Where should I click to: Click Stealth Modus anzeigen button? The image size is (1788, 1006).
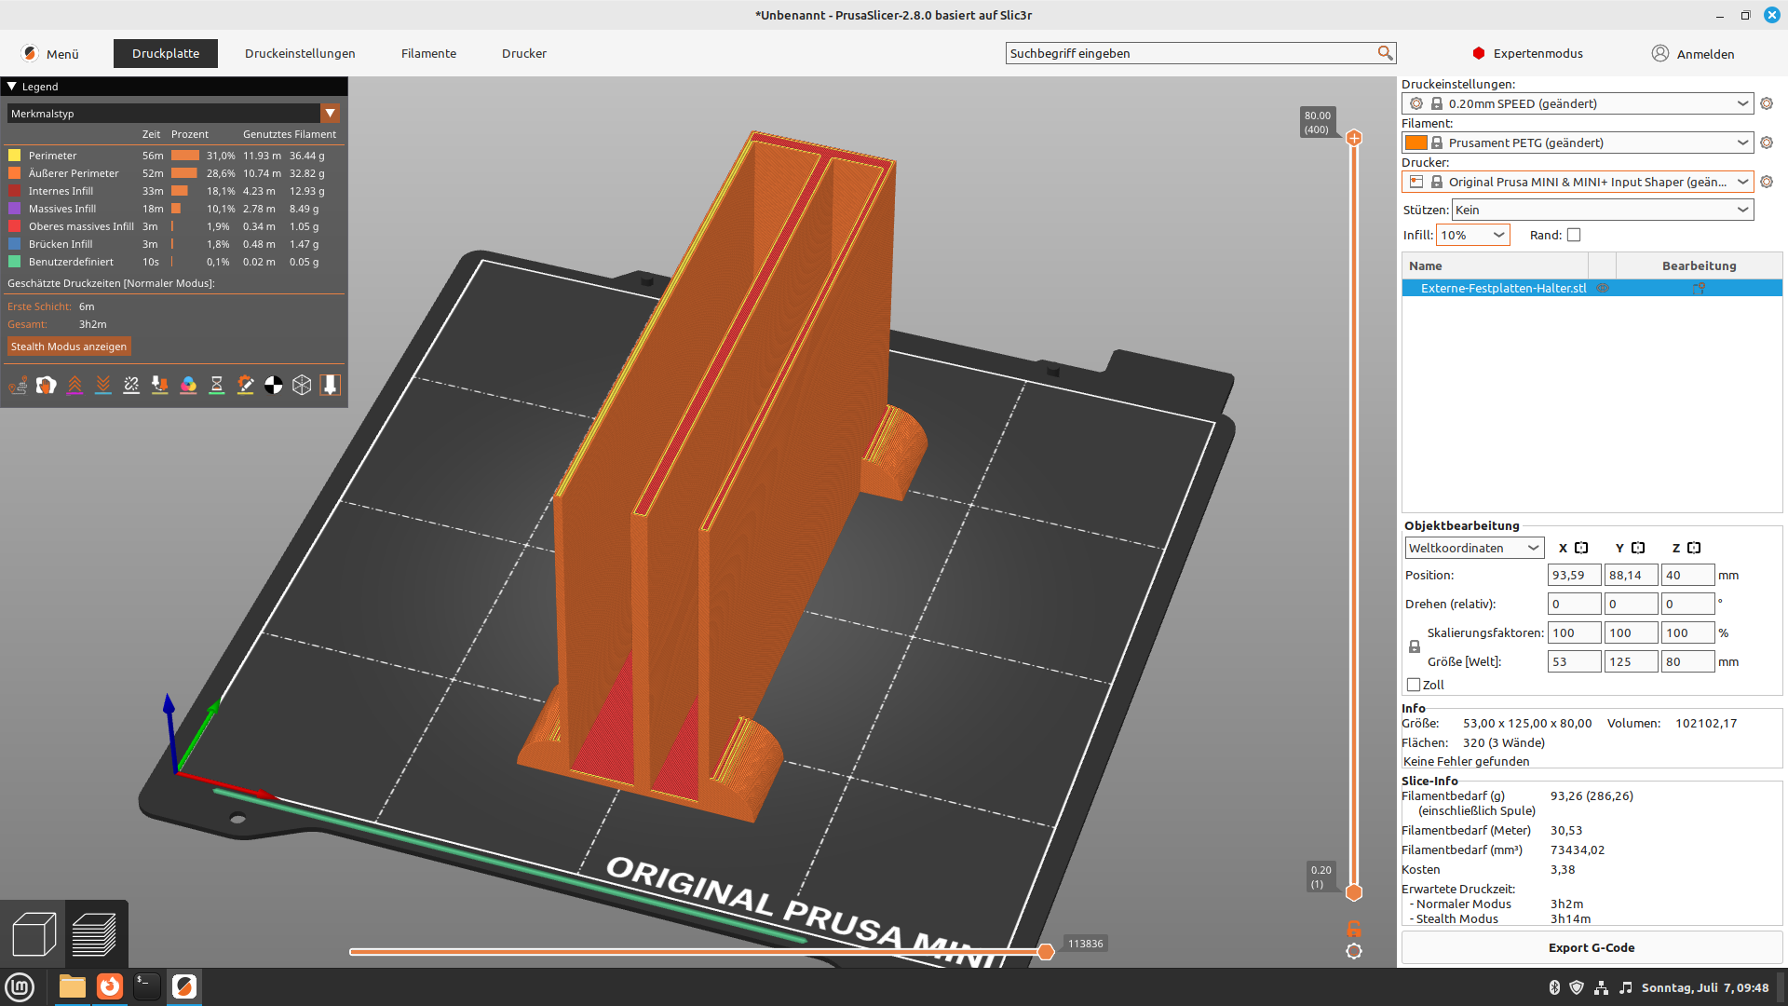[x=69, y=347]
